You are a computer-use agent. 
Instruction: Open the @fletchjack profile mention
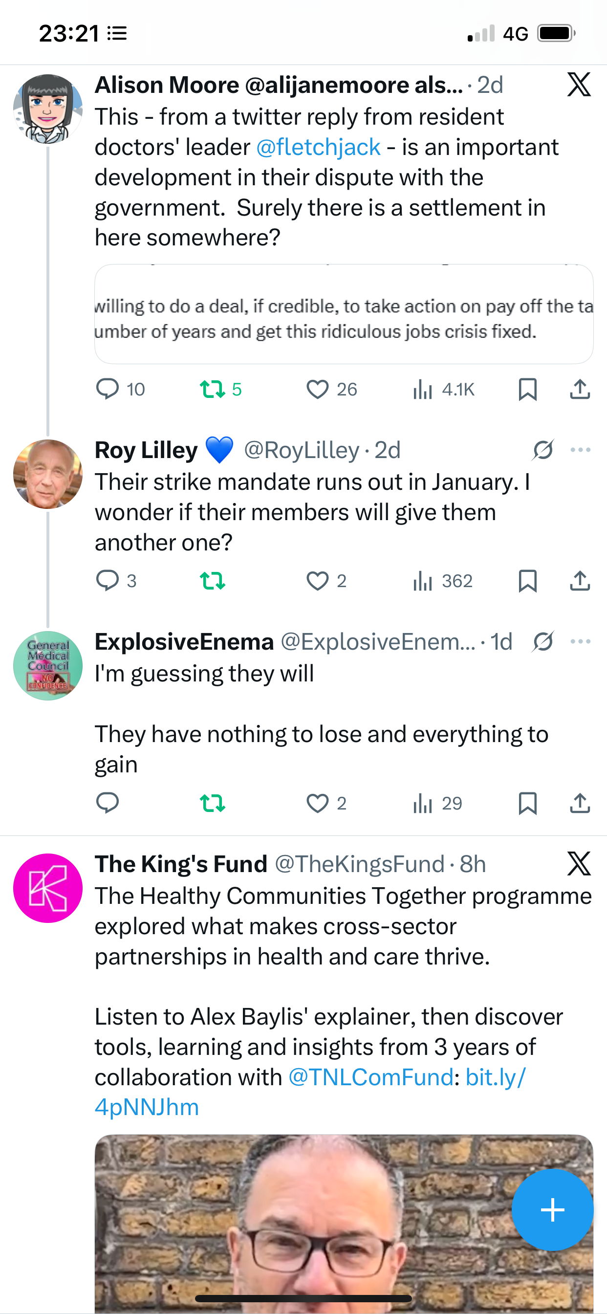pyautogui.click(x=318, y=148)
